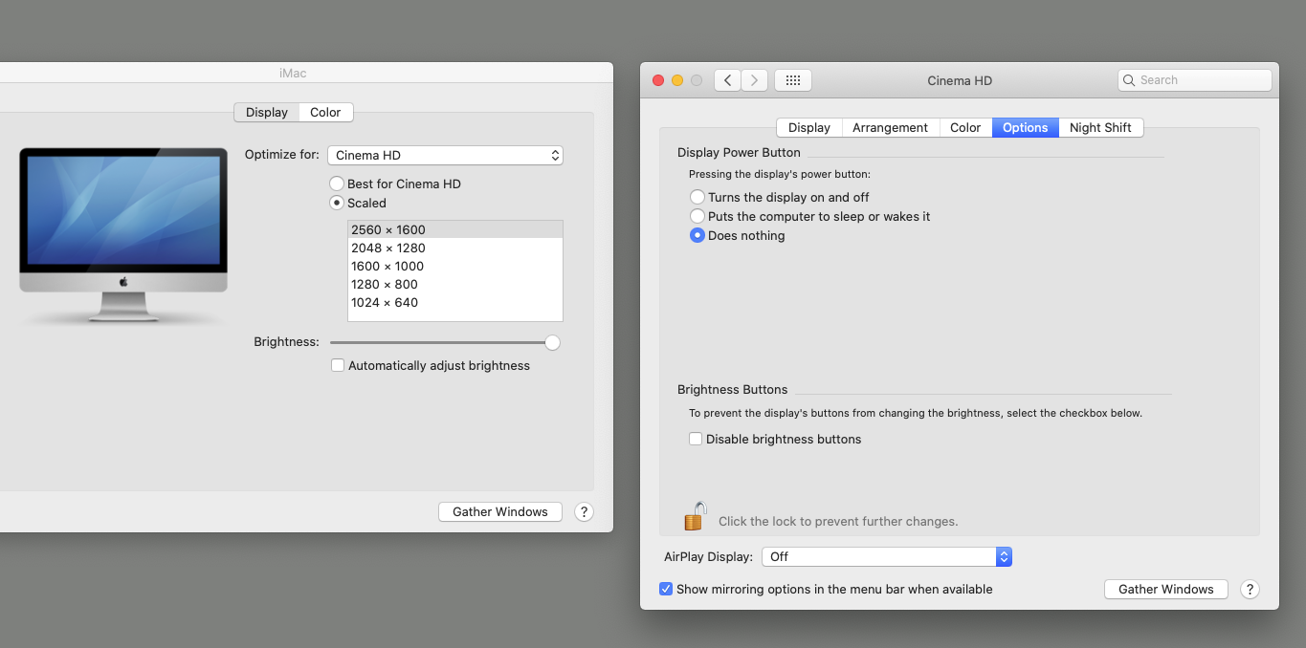The height and width of the screenshot is (648, 1306).
Task: Click the padlock to lock settings
Action: (x=696, y=516)
